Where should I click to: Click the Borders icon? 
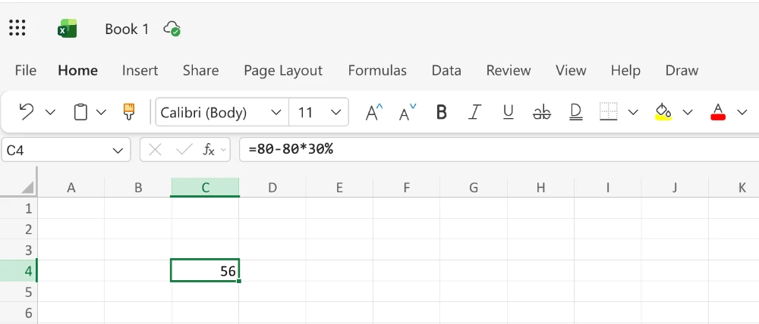[608, 112]
